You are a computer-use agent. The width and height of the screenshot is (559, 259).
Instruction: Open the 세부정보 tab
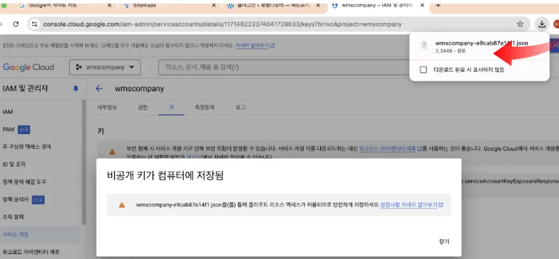(x=107, y=107)
